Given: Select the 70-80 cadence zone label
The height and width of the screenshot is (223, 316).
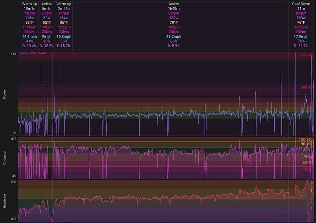Looking at the screenshot, I should click(308, 156).
